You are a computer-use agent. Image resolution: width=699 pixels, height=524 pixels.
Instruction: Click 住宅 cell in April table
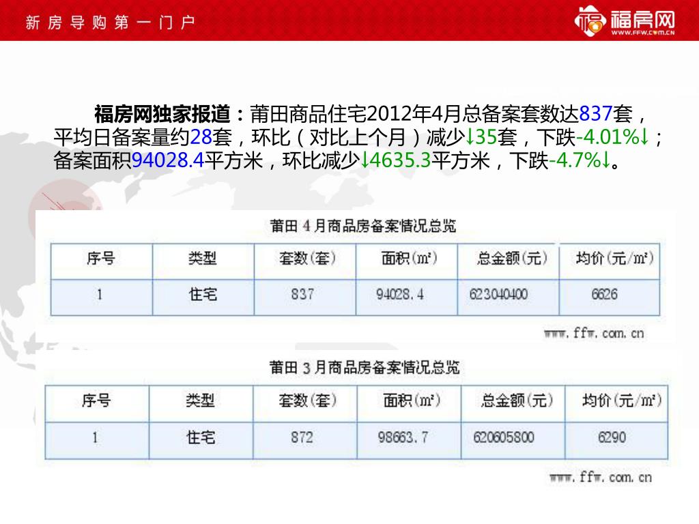pos(203,295)
